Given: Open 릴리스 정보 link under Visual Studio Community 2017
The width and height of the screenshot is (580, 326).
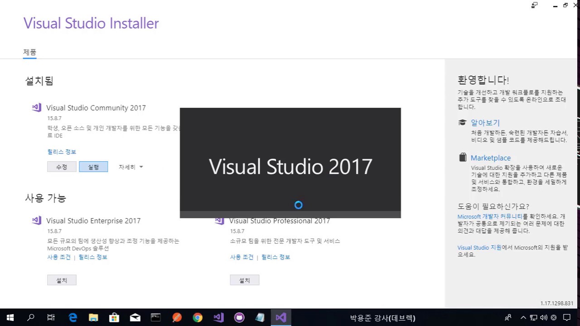Looking at the screenshot, I should [x=62, y=152].
